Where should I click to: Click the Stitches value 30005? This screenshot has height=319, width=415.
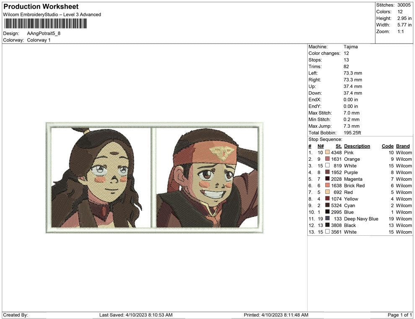404,5
